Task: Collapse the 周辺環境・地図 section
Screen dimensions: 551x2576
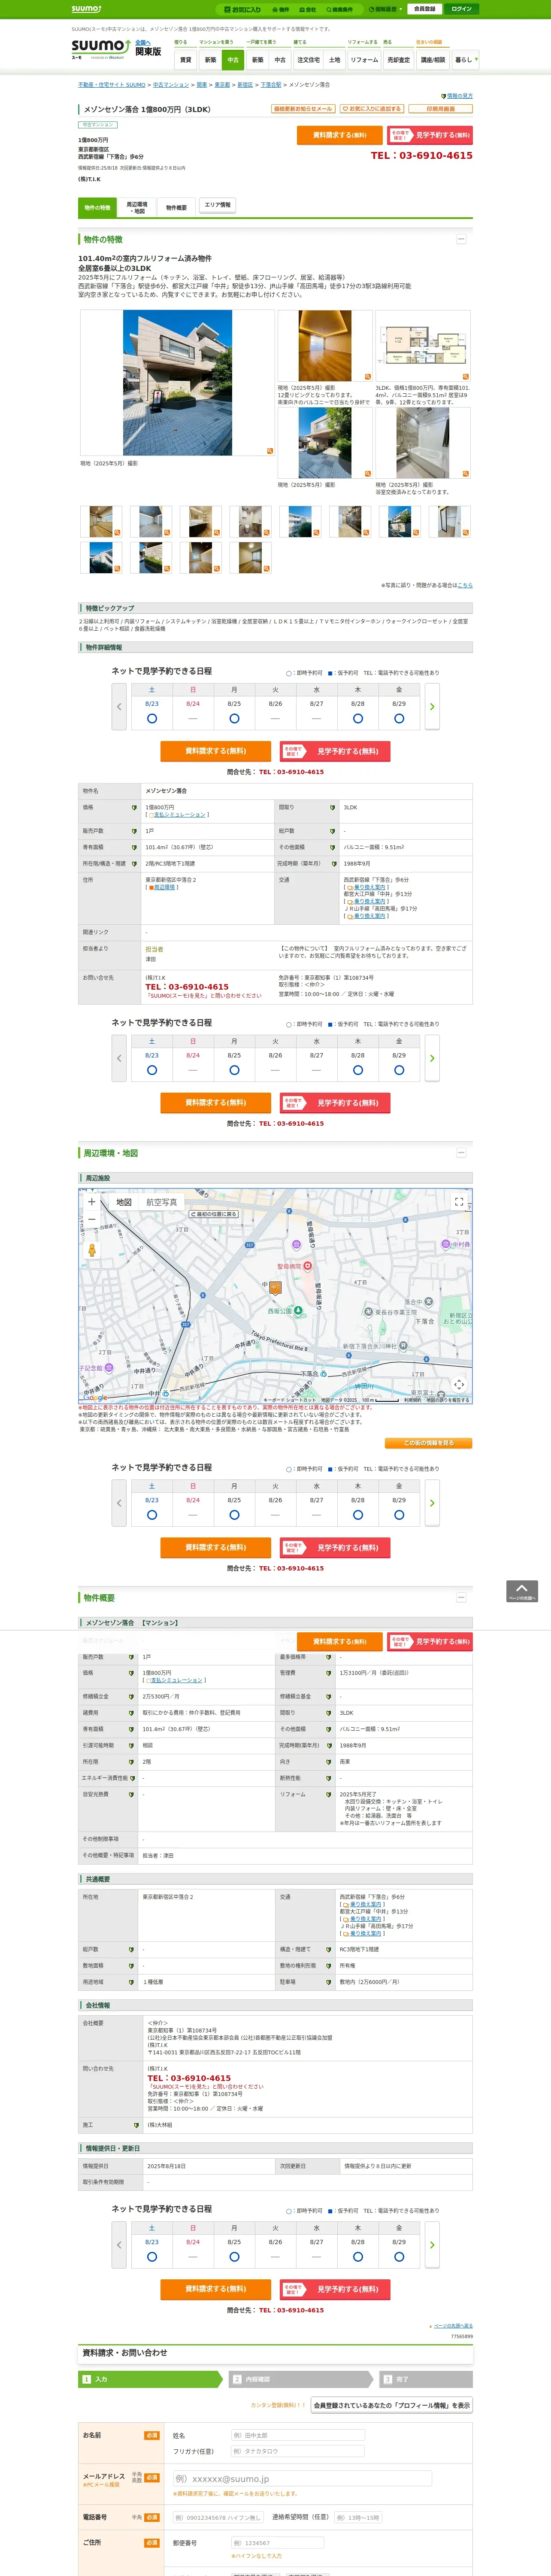Action: 461,1153
